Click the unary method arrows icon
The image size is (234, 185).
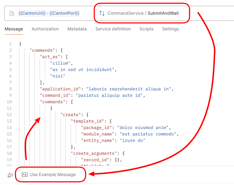tap(102, 13)
